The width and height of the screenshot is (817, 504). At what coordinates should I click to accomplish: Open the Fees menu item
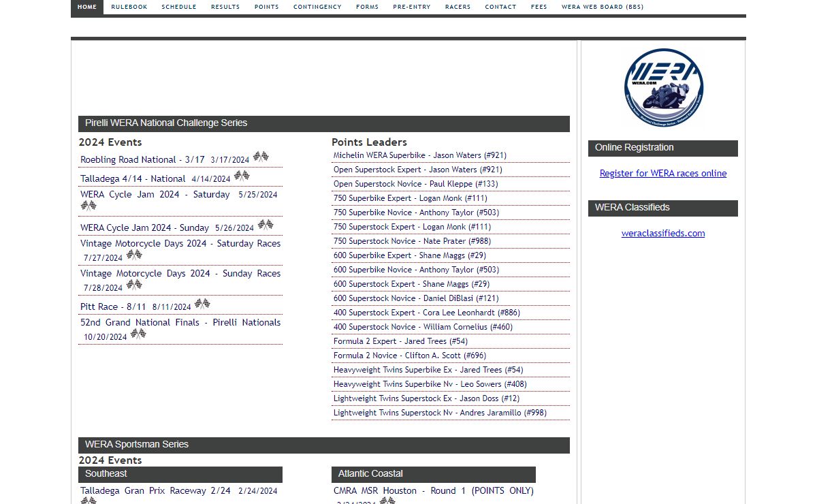[x=539, y=7]
